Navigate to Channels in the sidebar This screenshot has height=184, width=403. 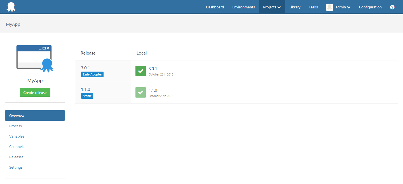point(17,147)
